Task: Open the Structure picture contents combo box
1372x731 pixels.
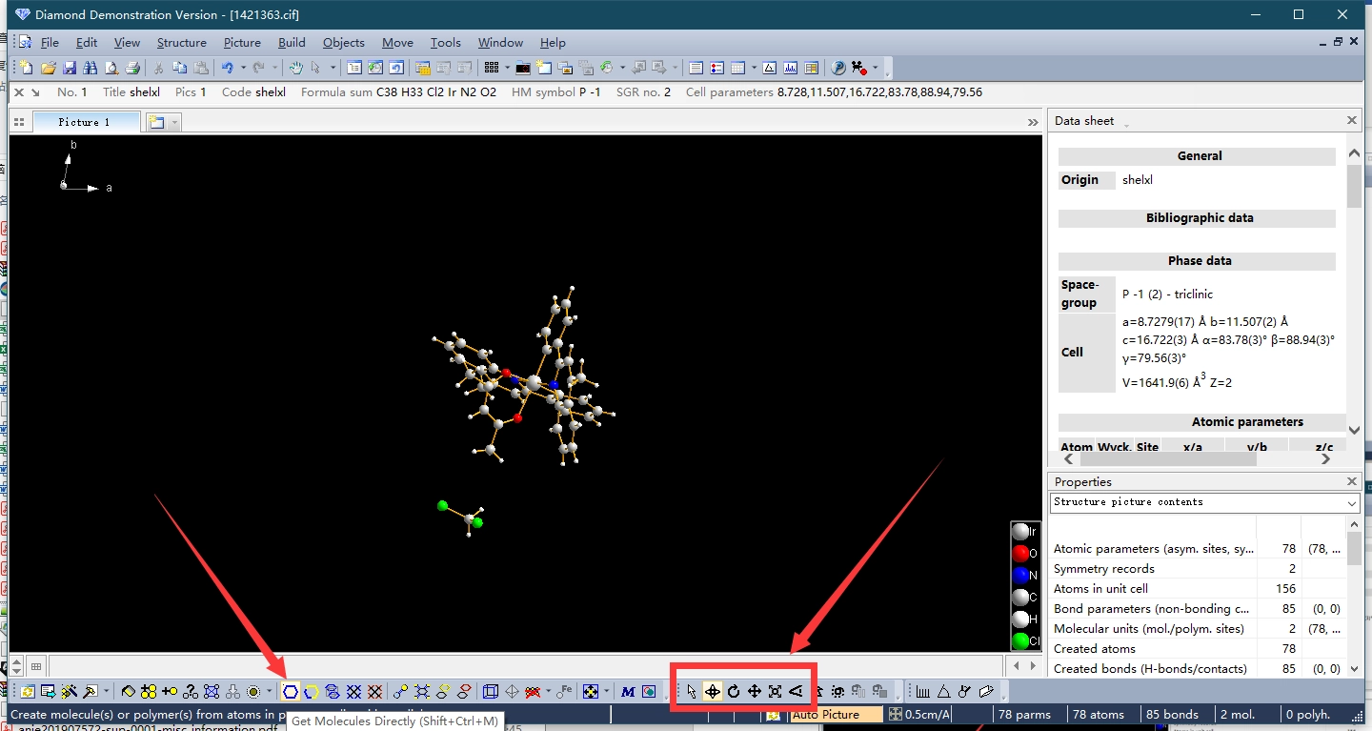Action: tap(1204, 502)
